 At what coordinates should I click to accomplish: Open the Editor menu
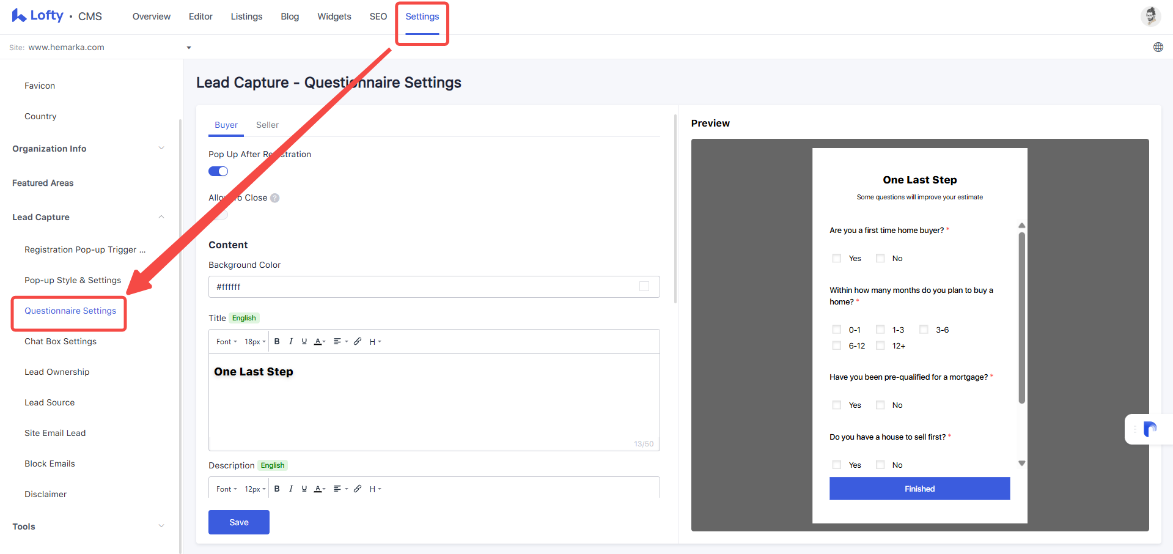[x=200, y=17]
